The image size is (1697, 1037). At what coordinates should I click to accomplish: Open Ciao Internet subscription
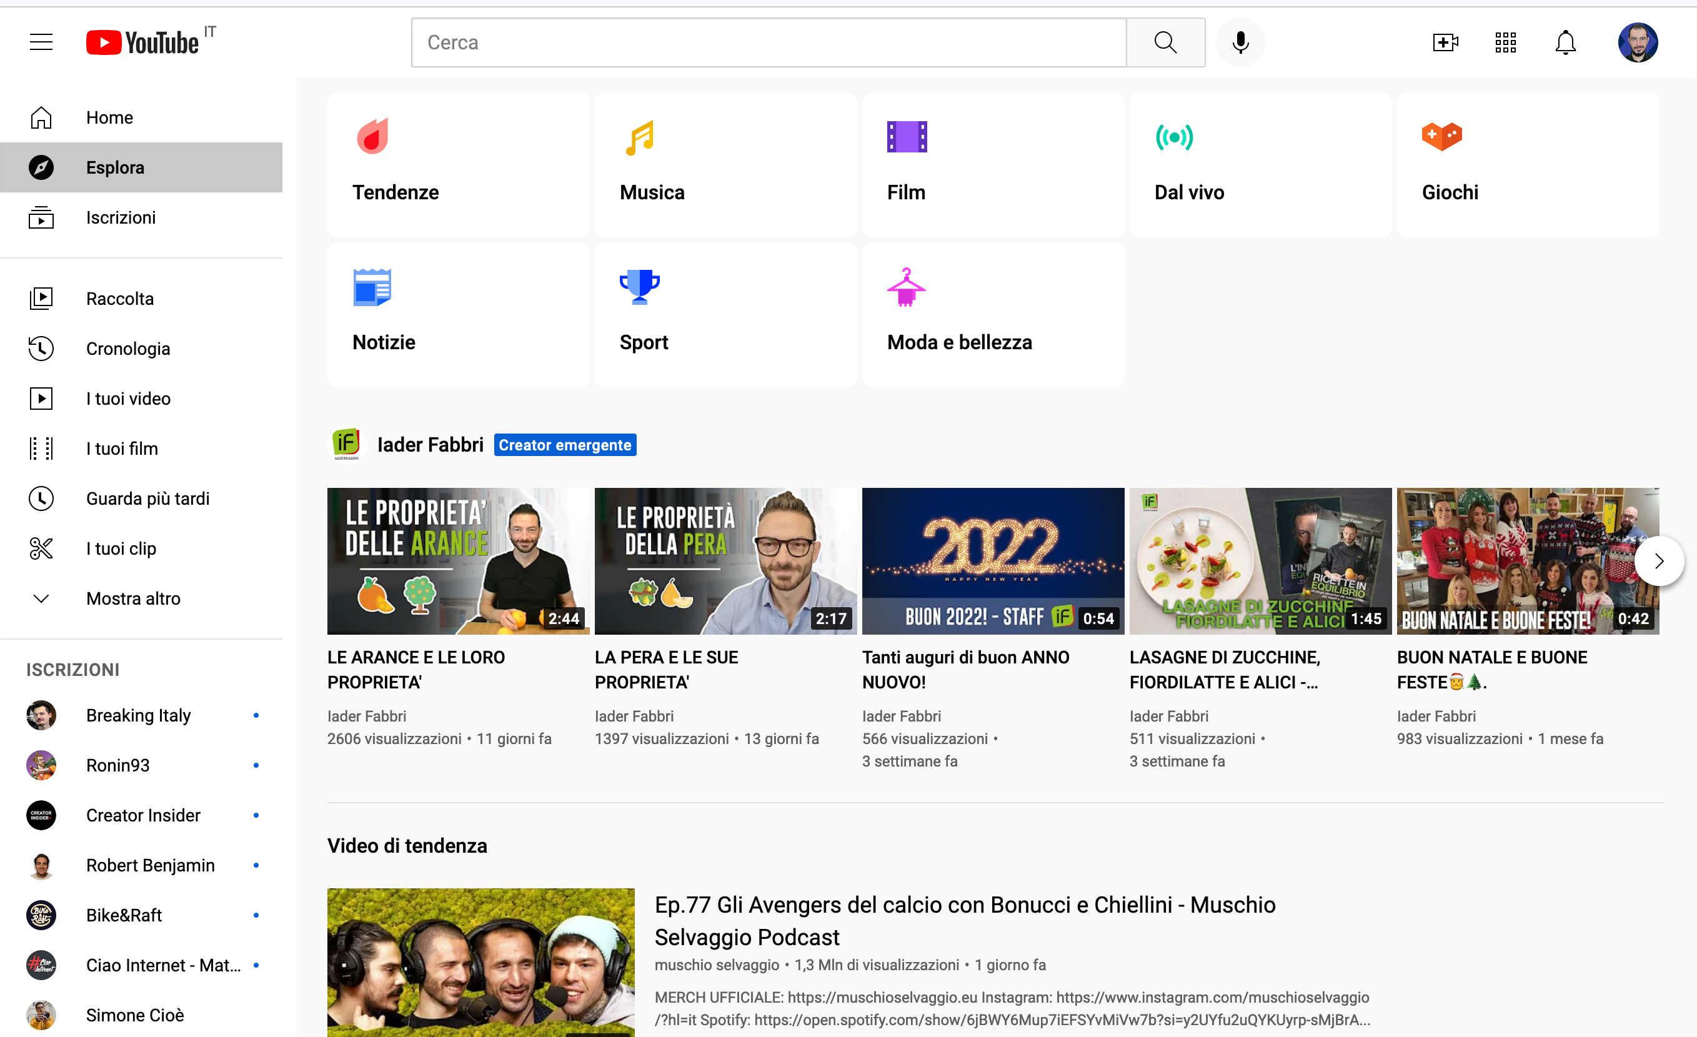pyautogui.click(x=141, y=965)
